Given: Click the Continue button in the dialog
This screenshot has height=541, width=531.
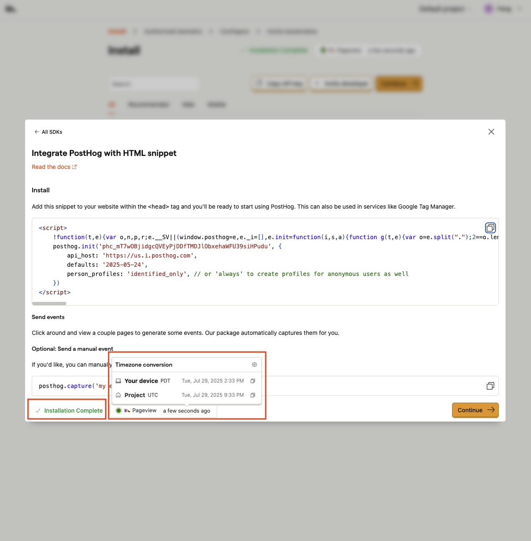Looking at the screenshot, I should (475, 410).
